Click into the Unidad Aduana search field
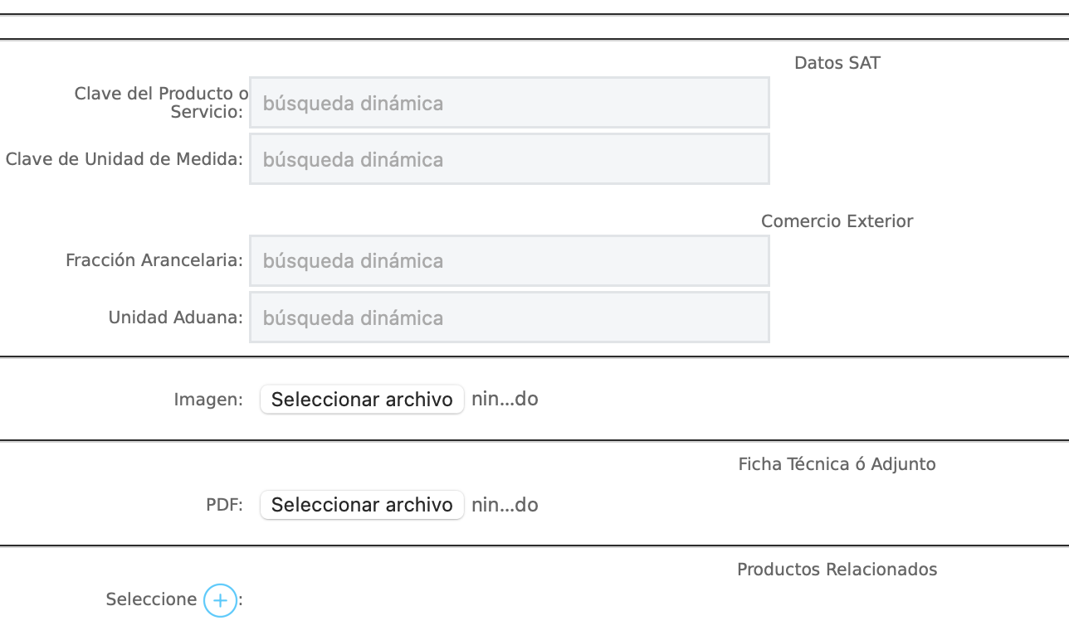Viewport: 1069px width, 640px height. click(509, 318)
